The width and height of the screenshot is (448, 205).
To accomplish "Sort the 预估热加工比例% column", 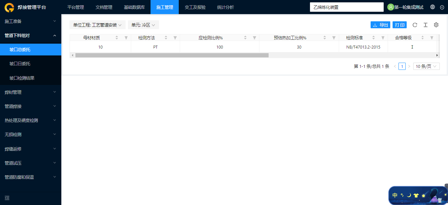I will [x=325, y=38].
